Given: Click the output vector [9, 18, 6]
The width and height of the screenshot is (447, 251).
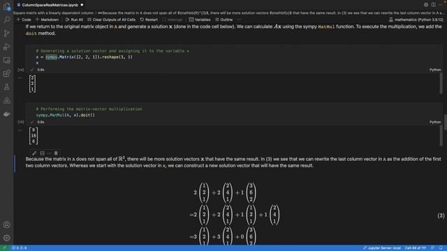Looking at the screenshot, I should point(34,136).
